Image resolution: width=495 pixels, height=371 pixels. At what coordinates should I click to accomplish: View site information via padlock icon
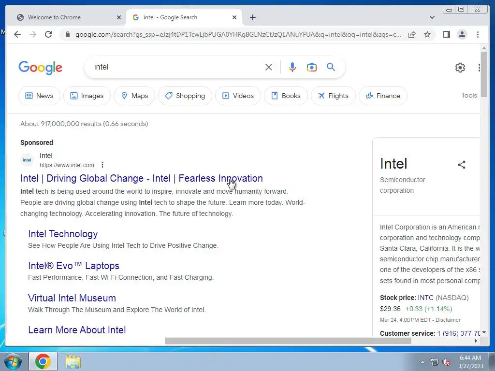click(67, 34)
